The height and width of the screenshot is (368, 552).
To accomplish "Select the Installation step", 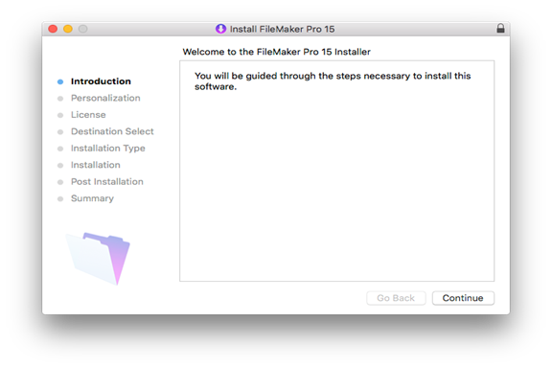I will click(x=96, y=165).
